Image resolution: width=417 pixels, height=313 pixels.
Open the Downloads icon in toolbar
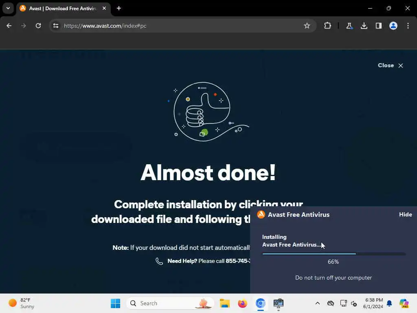coord(364,26)
